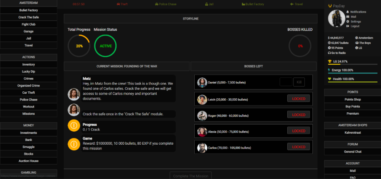381x179 pixels.
Task: Click the PayDay profile avatar
Action: [335, 19]
